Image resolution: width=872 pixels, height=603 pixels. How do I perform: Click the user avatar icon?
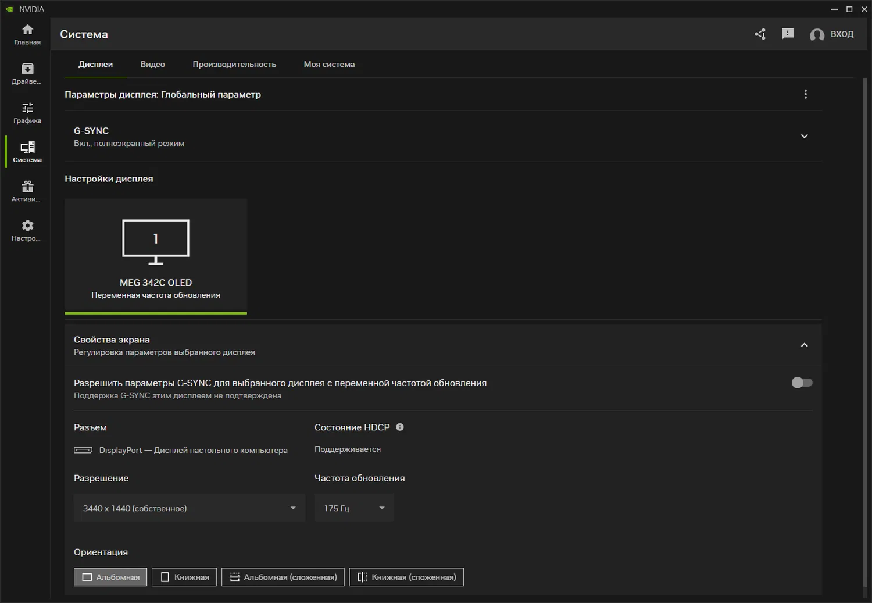(817, 35)
